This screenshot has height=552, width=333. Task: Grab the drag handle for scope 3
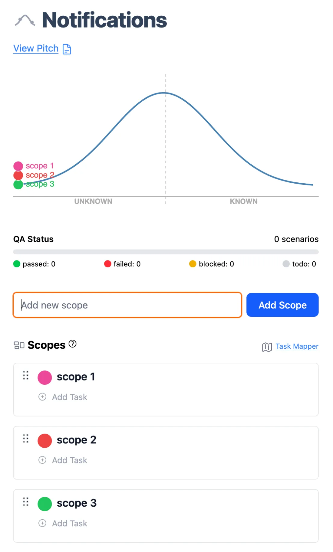26,502
